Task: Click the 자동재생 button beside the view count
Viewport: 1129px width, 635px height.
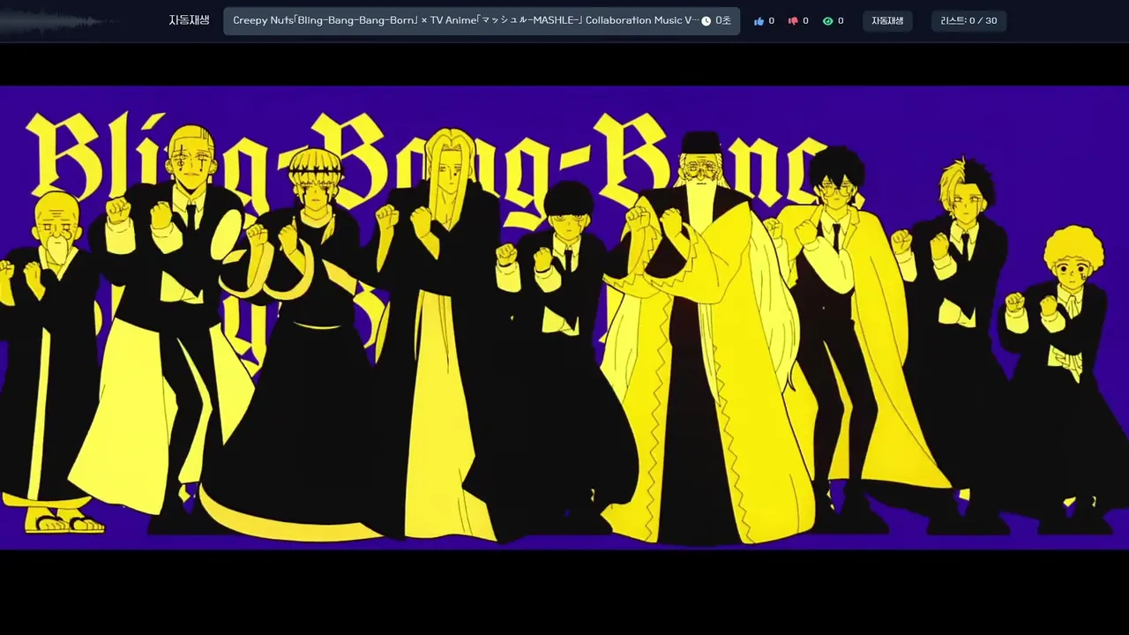Action: click(x=887, y=21)
